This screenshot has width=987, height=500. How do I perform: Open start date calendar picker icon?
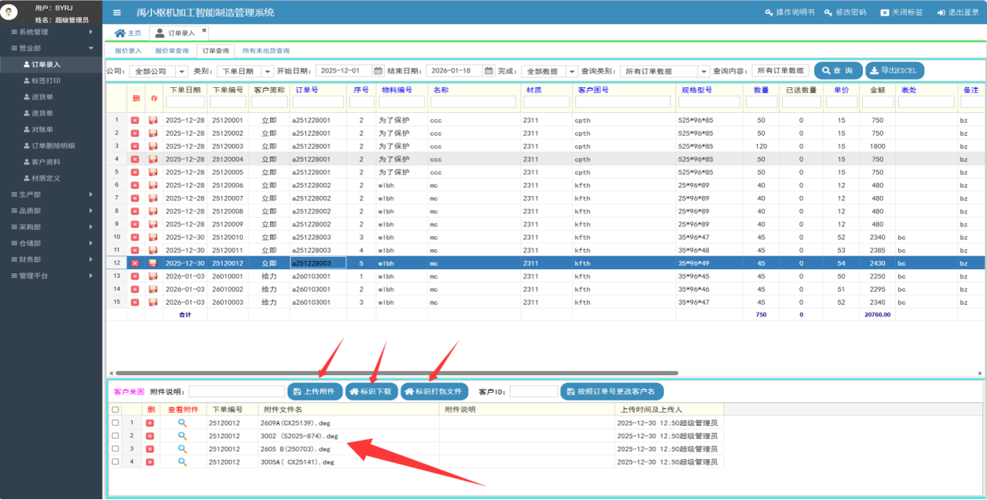tap(378, 71)
